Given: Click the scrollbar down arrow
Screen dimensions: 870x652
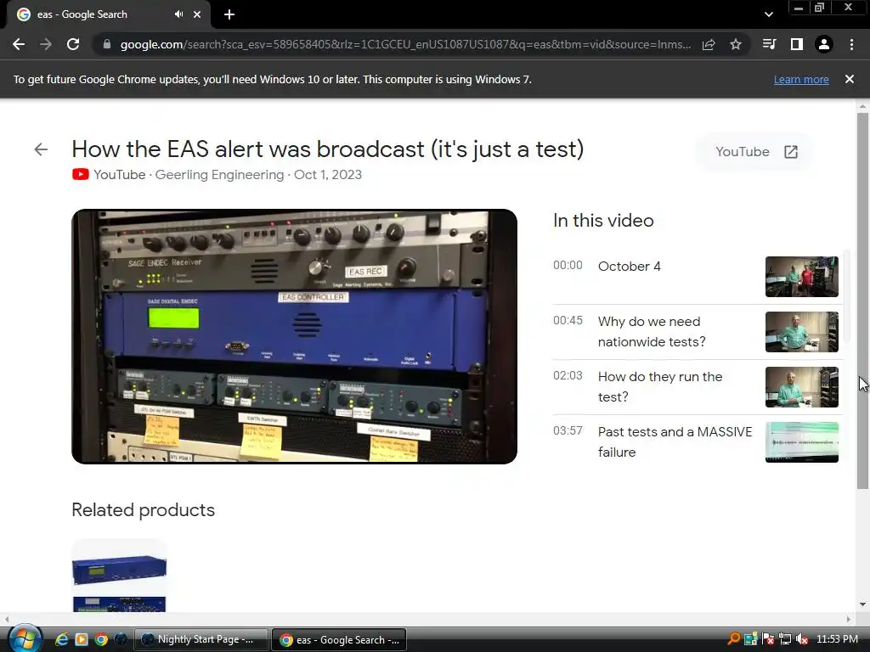Looking at the screenshot, I should 862,604.
